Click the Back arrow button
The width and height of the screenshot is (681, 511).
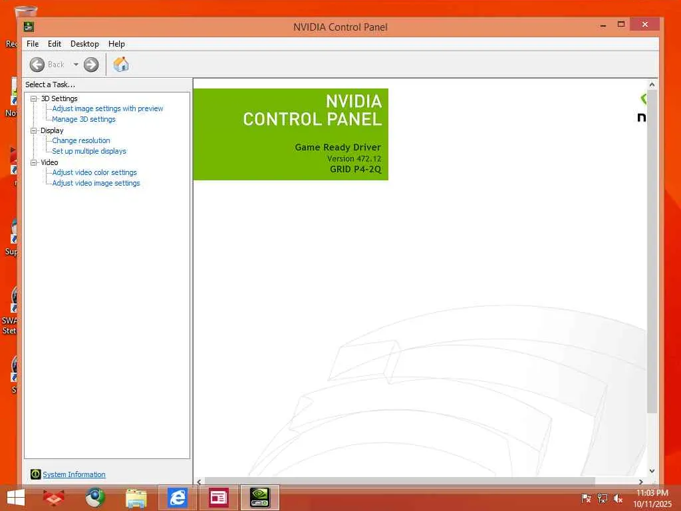click(x=37, y=65)
